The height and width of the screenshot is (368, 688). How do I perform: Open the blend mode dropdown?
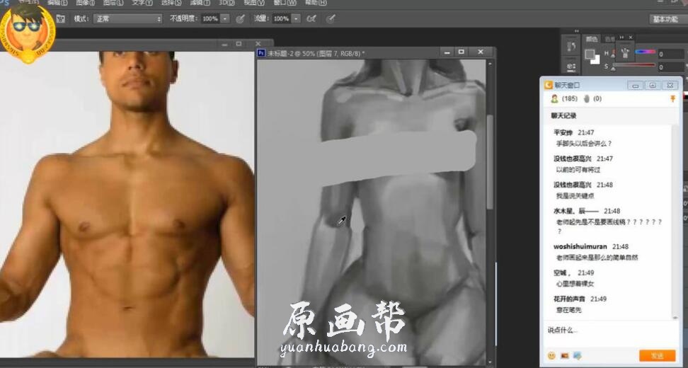tap(127, 18)
